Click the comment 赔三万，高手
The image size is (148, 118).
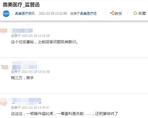pyautogui.click(x=22, y=78)
